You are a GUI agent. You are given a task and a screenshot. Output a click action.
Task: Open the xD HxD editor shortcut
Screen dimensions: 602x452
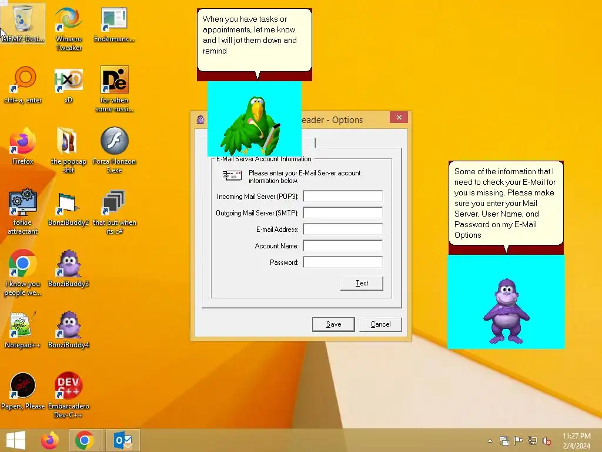(68, 85)
